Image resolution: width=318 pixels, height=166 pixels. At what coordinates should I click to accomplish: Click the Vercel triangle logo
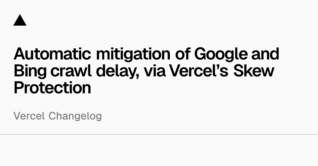20,20
